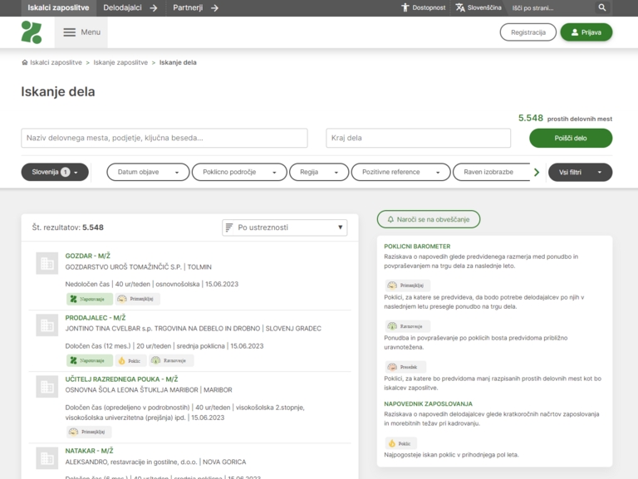
Task: Click the search magnifier icon
Action: pyautogui.click(x=602, y=7)
